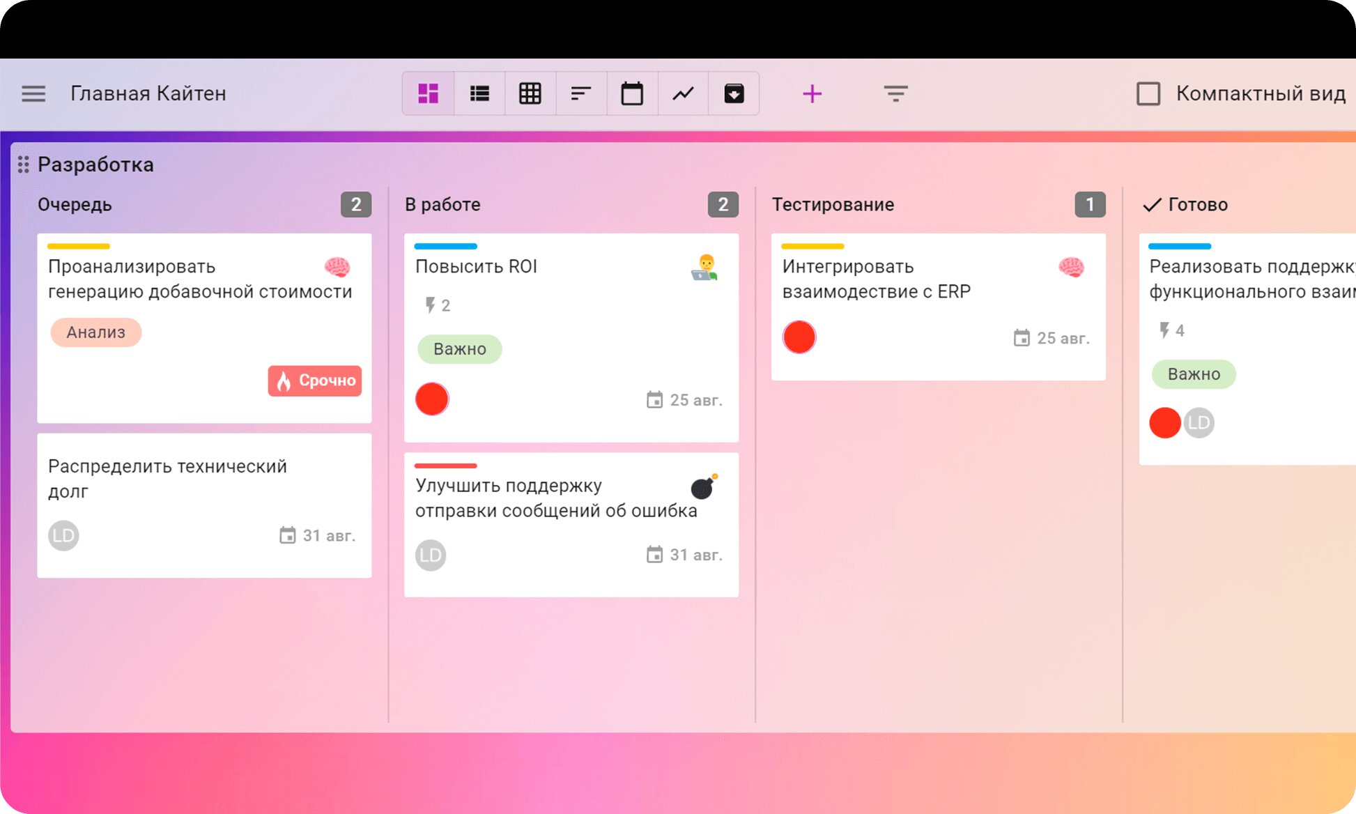Open the timeline view icon
The height and width of the screenshot is (814, 1356).
pyautogui.click(x=581, y=93)
